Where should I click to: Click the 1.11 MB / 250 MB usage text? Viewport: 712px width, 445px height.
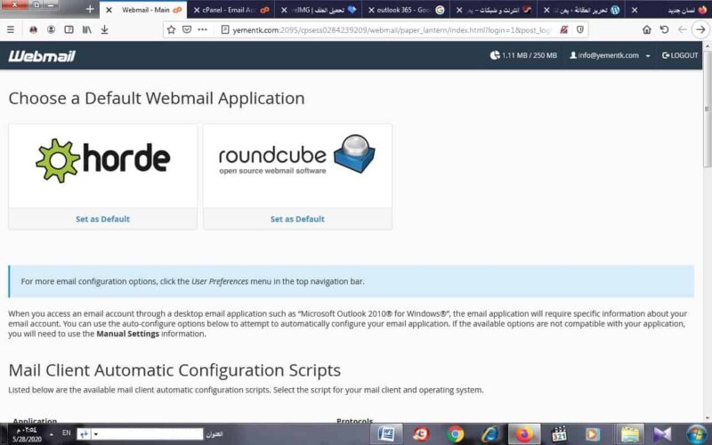[x=530, y=55]
